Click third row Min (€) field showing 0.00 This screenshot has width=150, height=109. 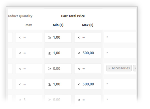(x=58, y=68)
